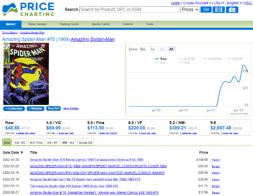
Task: Open 2022-03-28 Vanessa Fisk sale listing
Action: click(86, 159)
